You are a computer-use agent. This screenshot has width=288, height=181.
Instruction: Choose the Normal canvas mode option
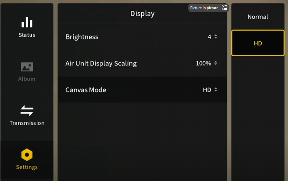coord(258,17)
